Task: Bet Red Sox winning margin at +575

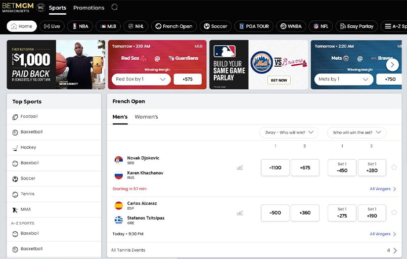Action: [188, 79]
